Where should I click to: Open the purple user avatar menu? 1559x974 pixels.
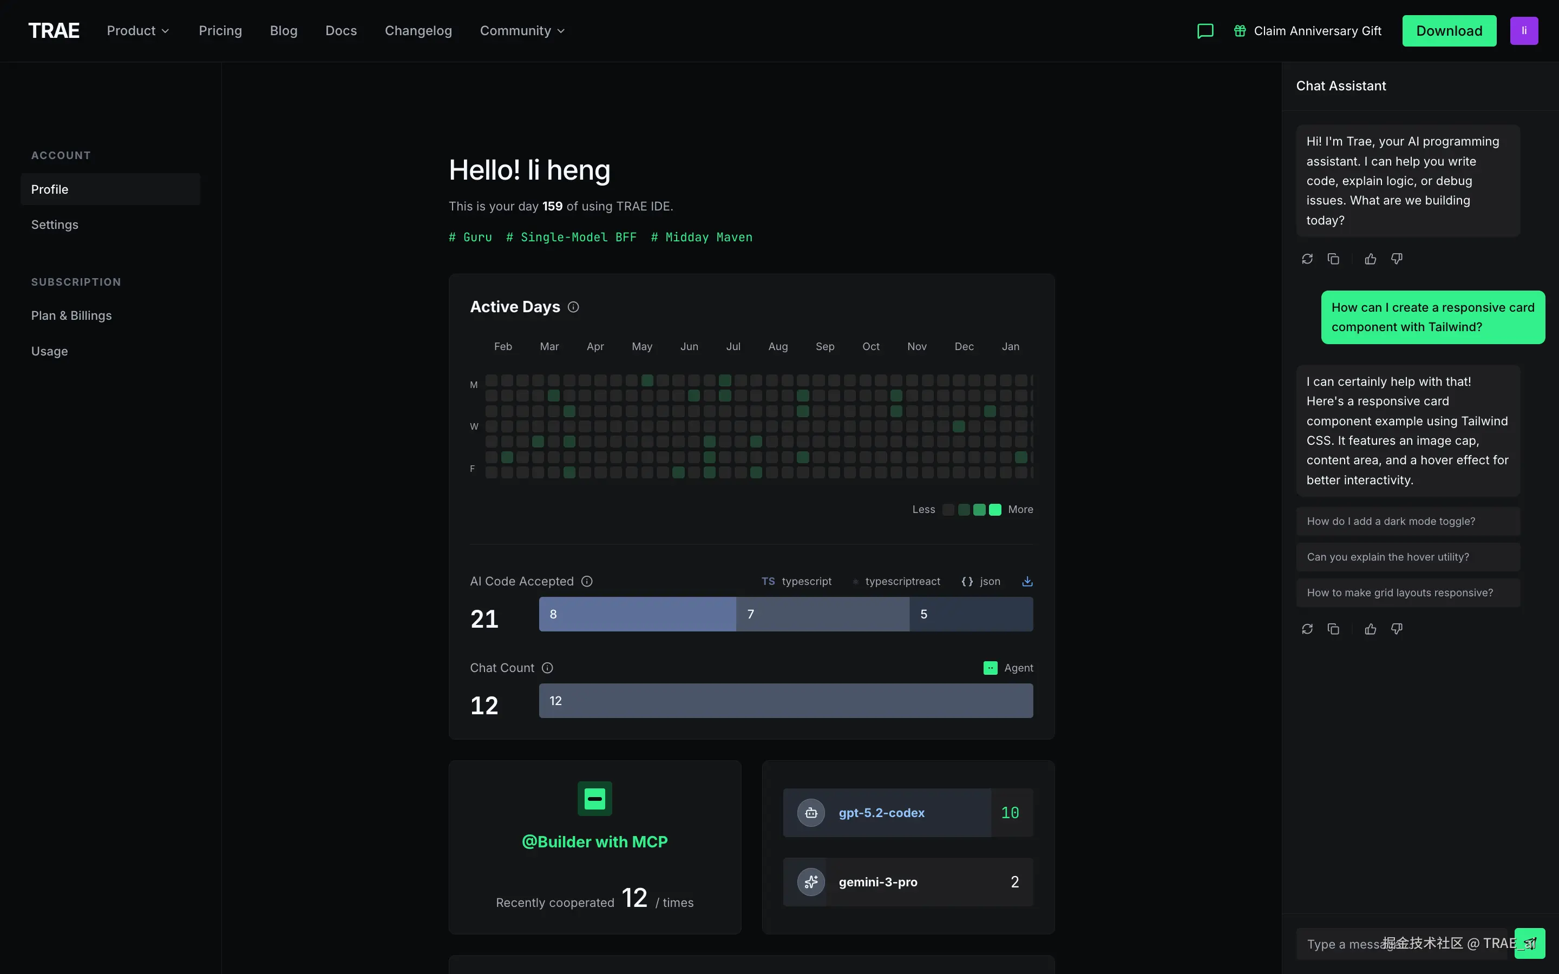tap(1524, 31)
